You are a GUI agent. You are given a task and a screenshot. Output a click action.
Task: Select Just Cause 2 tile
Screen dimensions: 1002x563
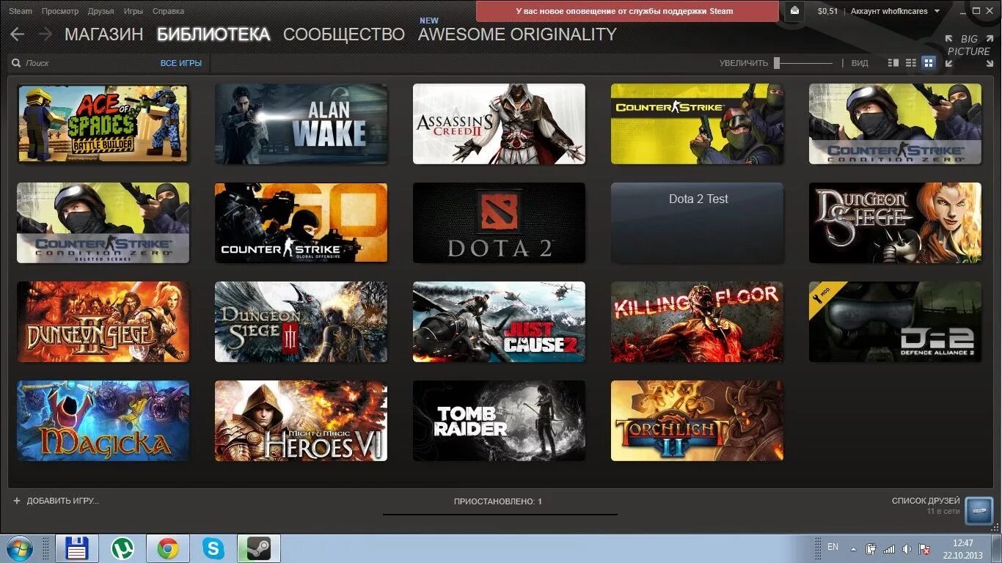coord(499,322)
